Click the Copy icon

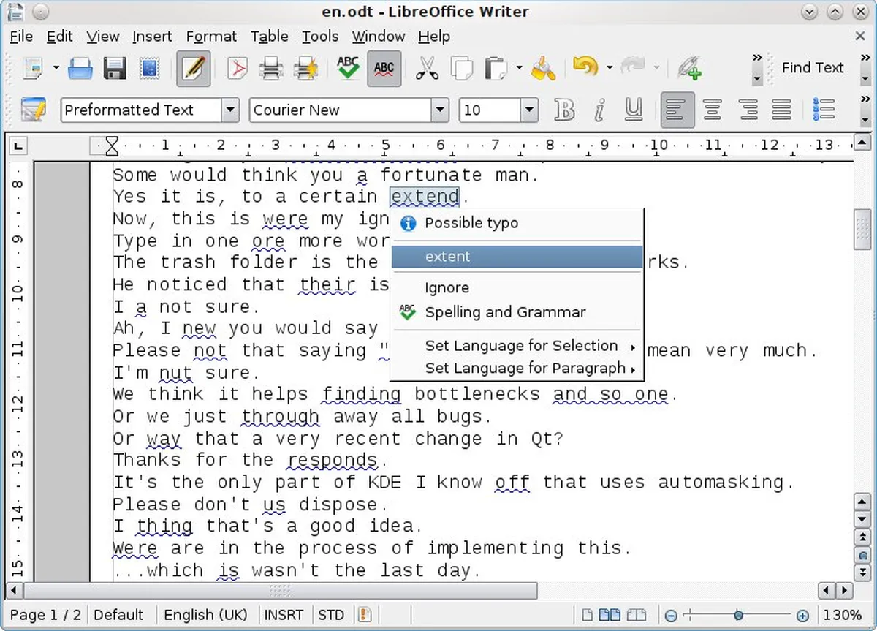pyautogui.click(x=461, y=69)
